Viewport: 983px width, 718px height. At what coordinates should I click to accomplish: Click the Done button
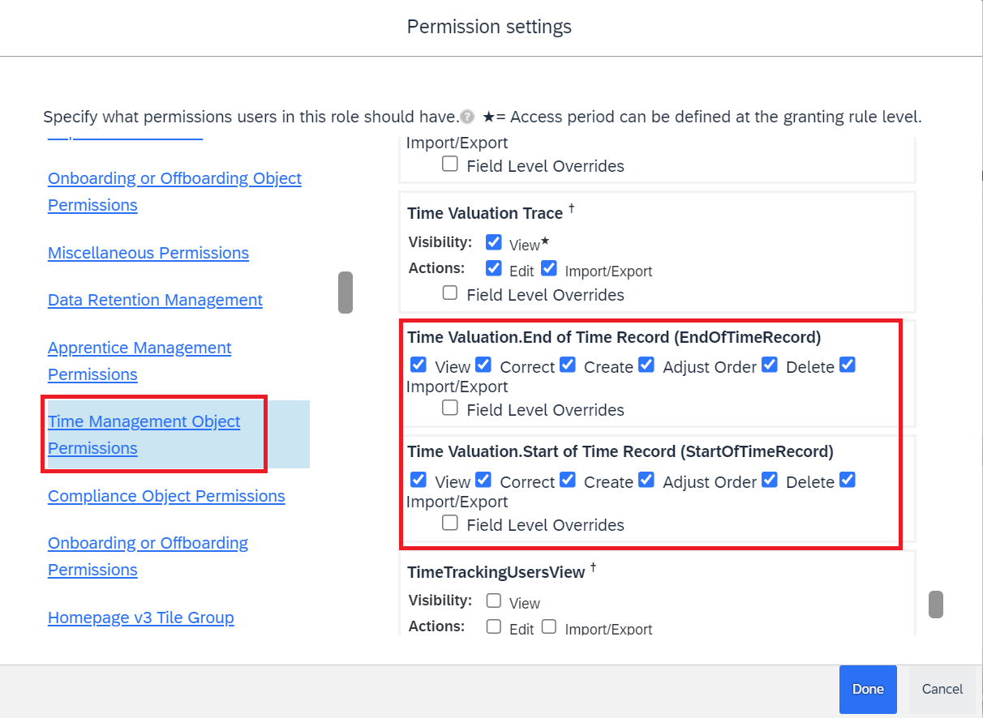868,690
